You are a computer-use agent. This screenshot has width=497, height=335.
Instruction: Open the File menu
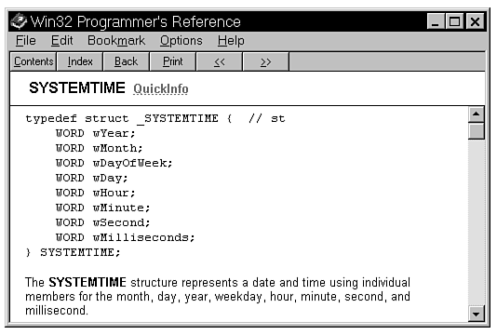[x=26, y=41]
